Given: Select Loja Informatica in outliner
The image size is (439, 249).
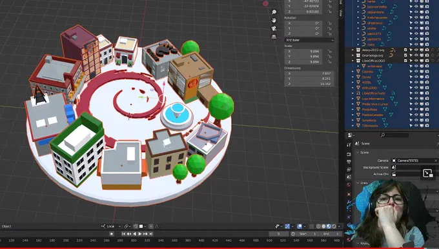Looking at the screenshot, I should [373, 99].
